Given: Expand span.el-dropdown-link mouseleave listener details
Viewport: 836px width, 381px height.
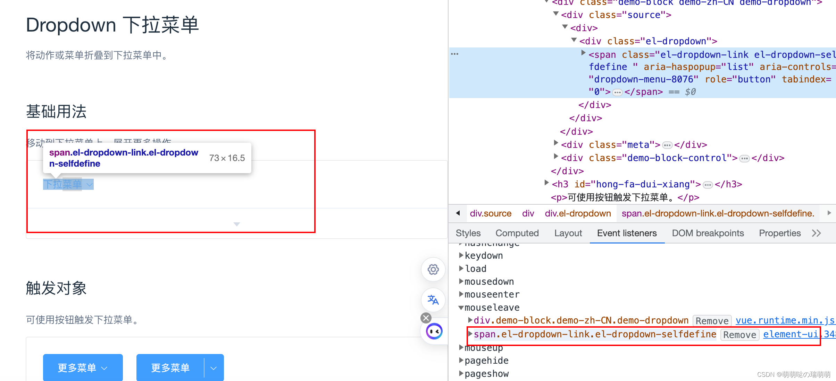Looking at the screenshot, I should (470, 334).
